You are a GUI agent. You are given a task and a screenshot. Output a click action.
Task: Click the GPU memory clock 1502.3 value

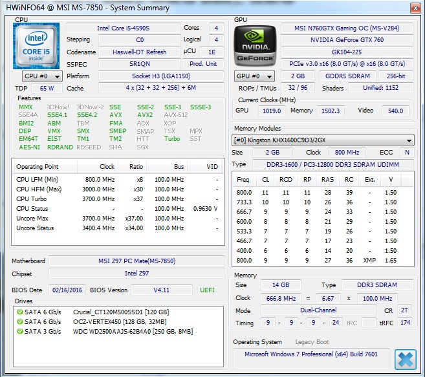tap(331, 111)
